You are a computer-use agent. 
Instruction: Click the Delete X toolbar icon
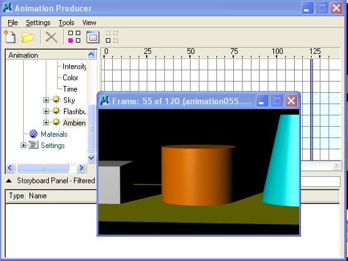[51, 37]
